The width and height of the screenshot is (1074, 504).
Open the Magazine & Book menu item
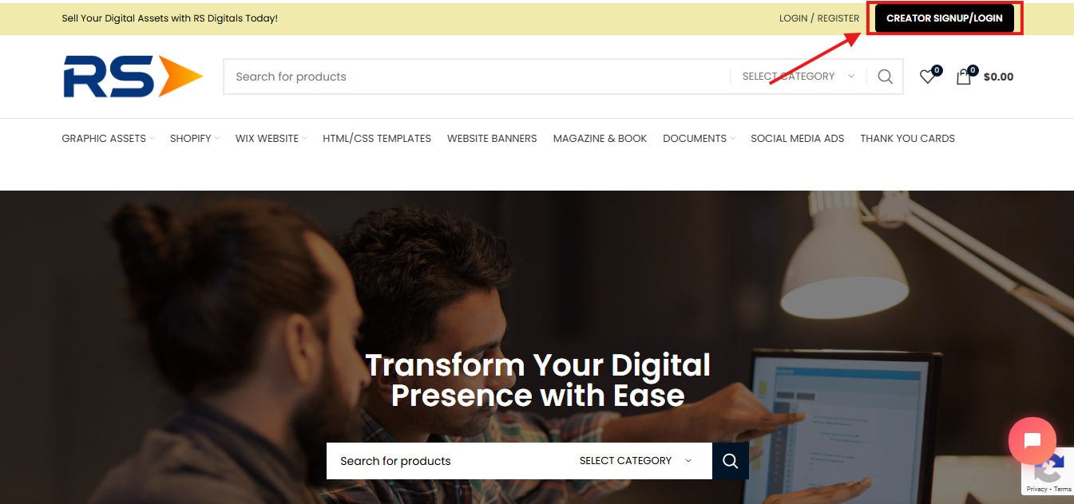(x=600, y=138)
